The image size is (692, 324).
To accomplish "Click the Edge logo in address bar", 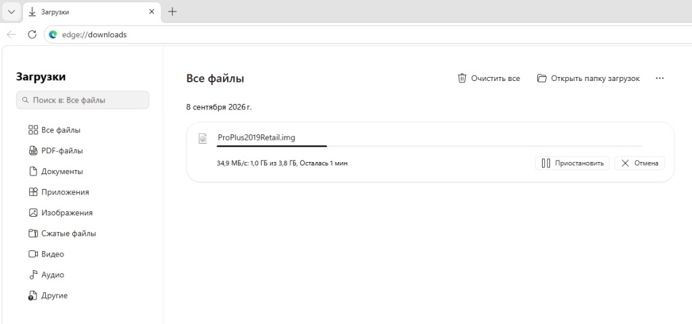I will pyautogui.click(x=53, y=34).
